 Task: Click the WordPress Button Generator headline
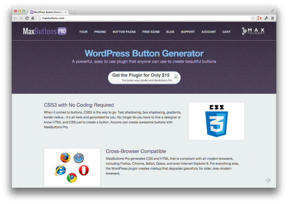144,54
